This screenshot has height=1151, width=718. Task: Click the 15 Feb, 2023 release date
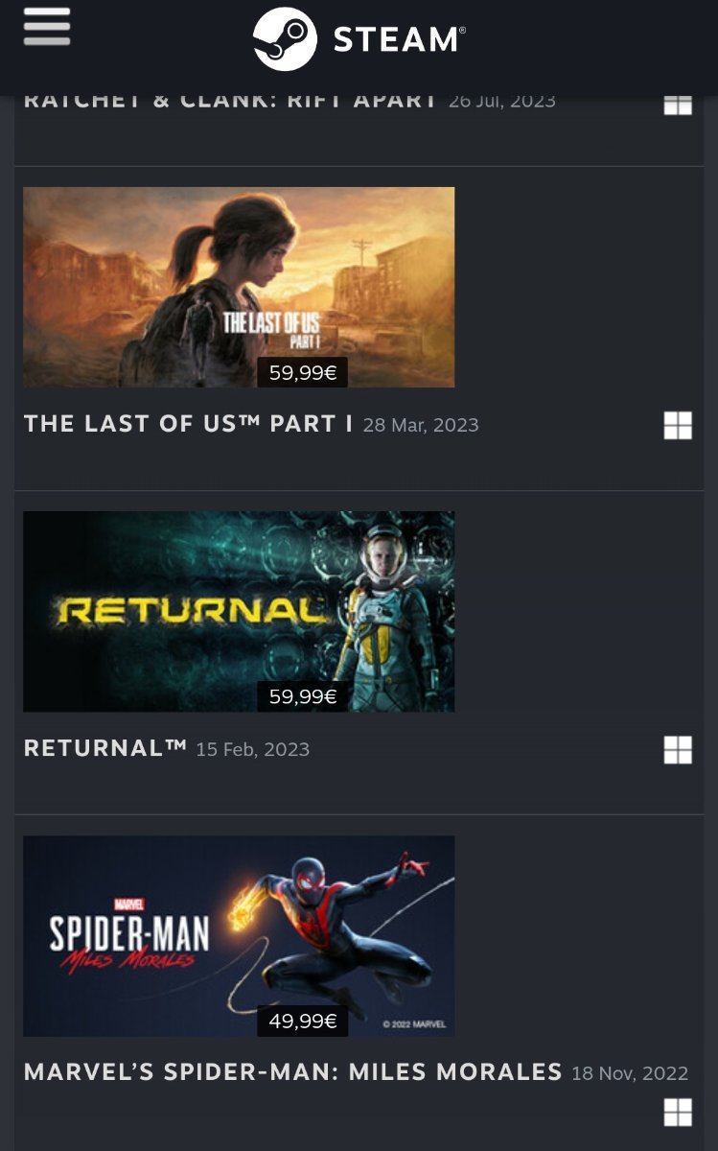[x=253, y=749]
